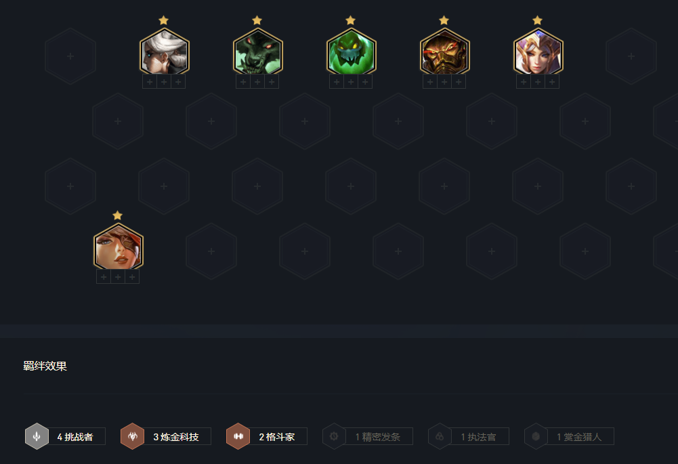Open the 3 炼金科技 trait label

[176, 437]
